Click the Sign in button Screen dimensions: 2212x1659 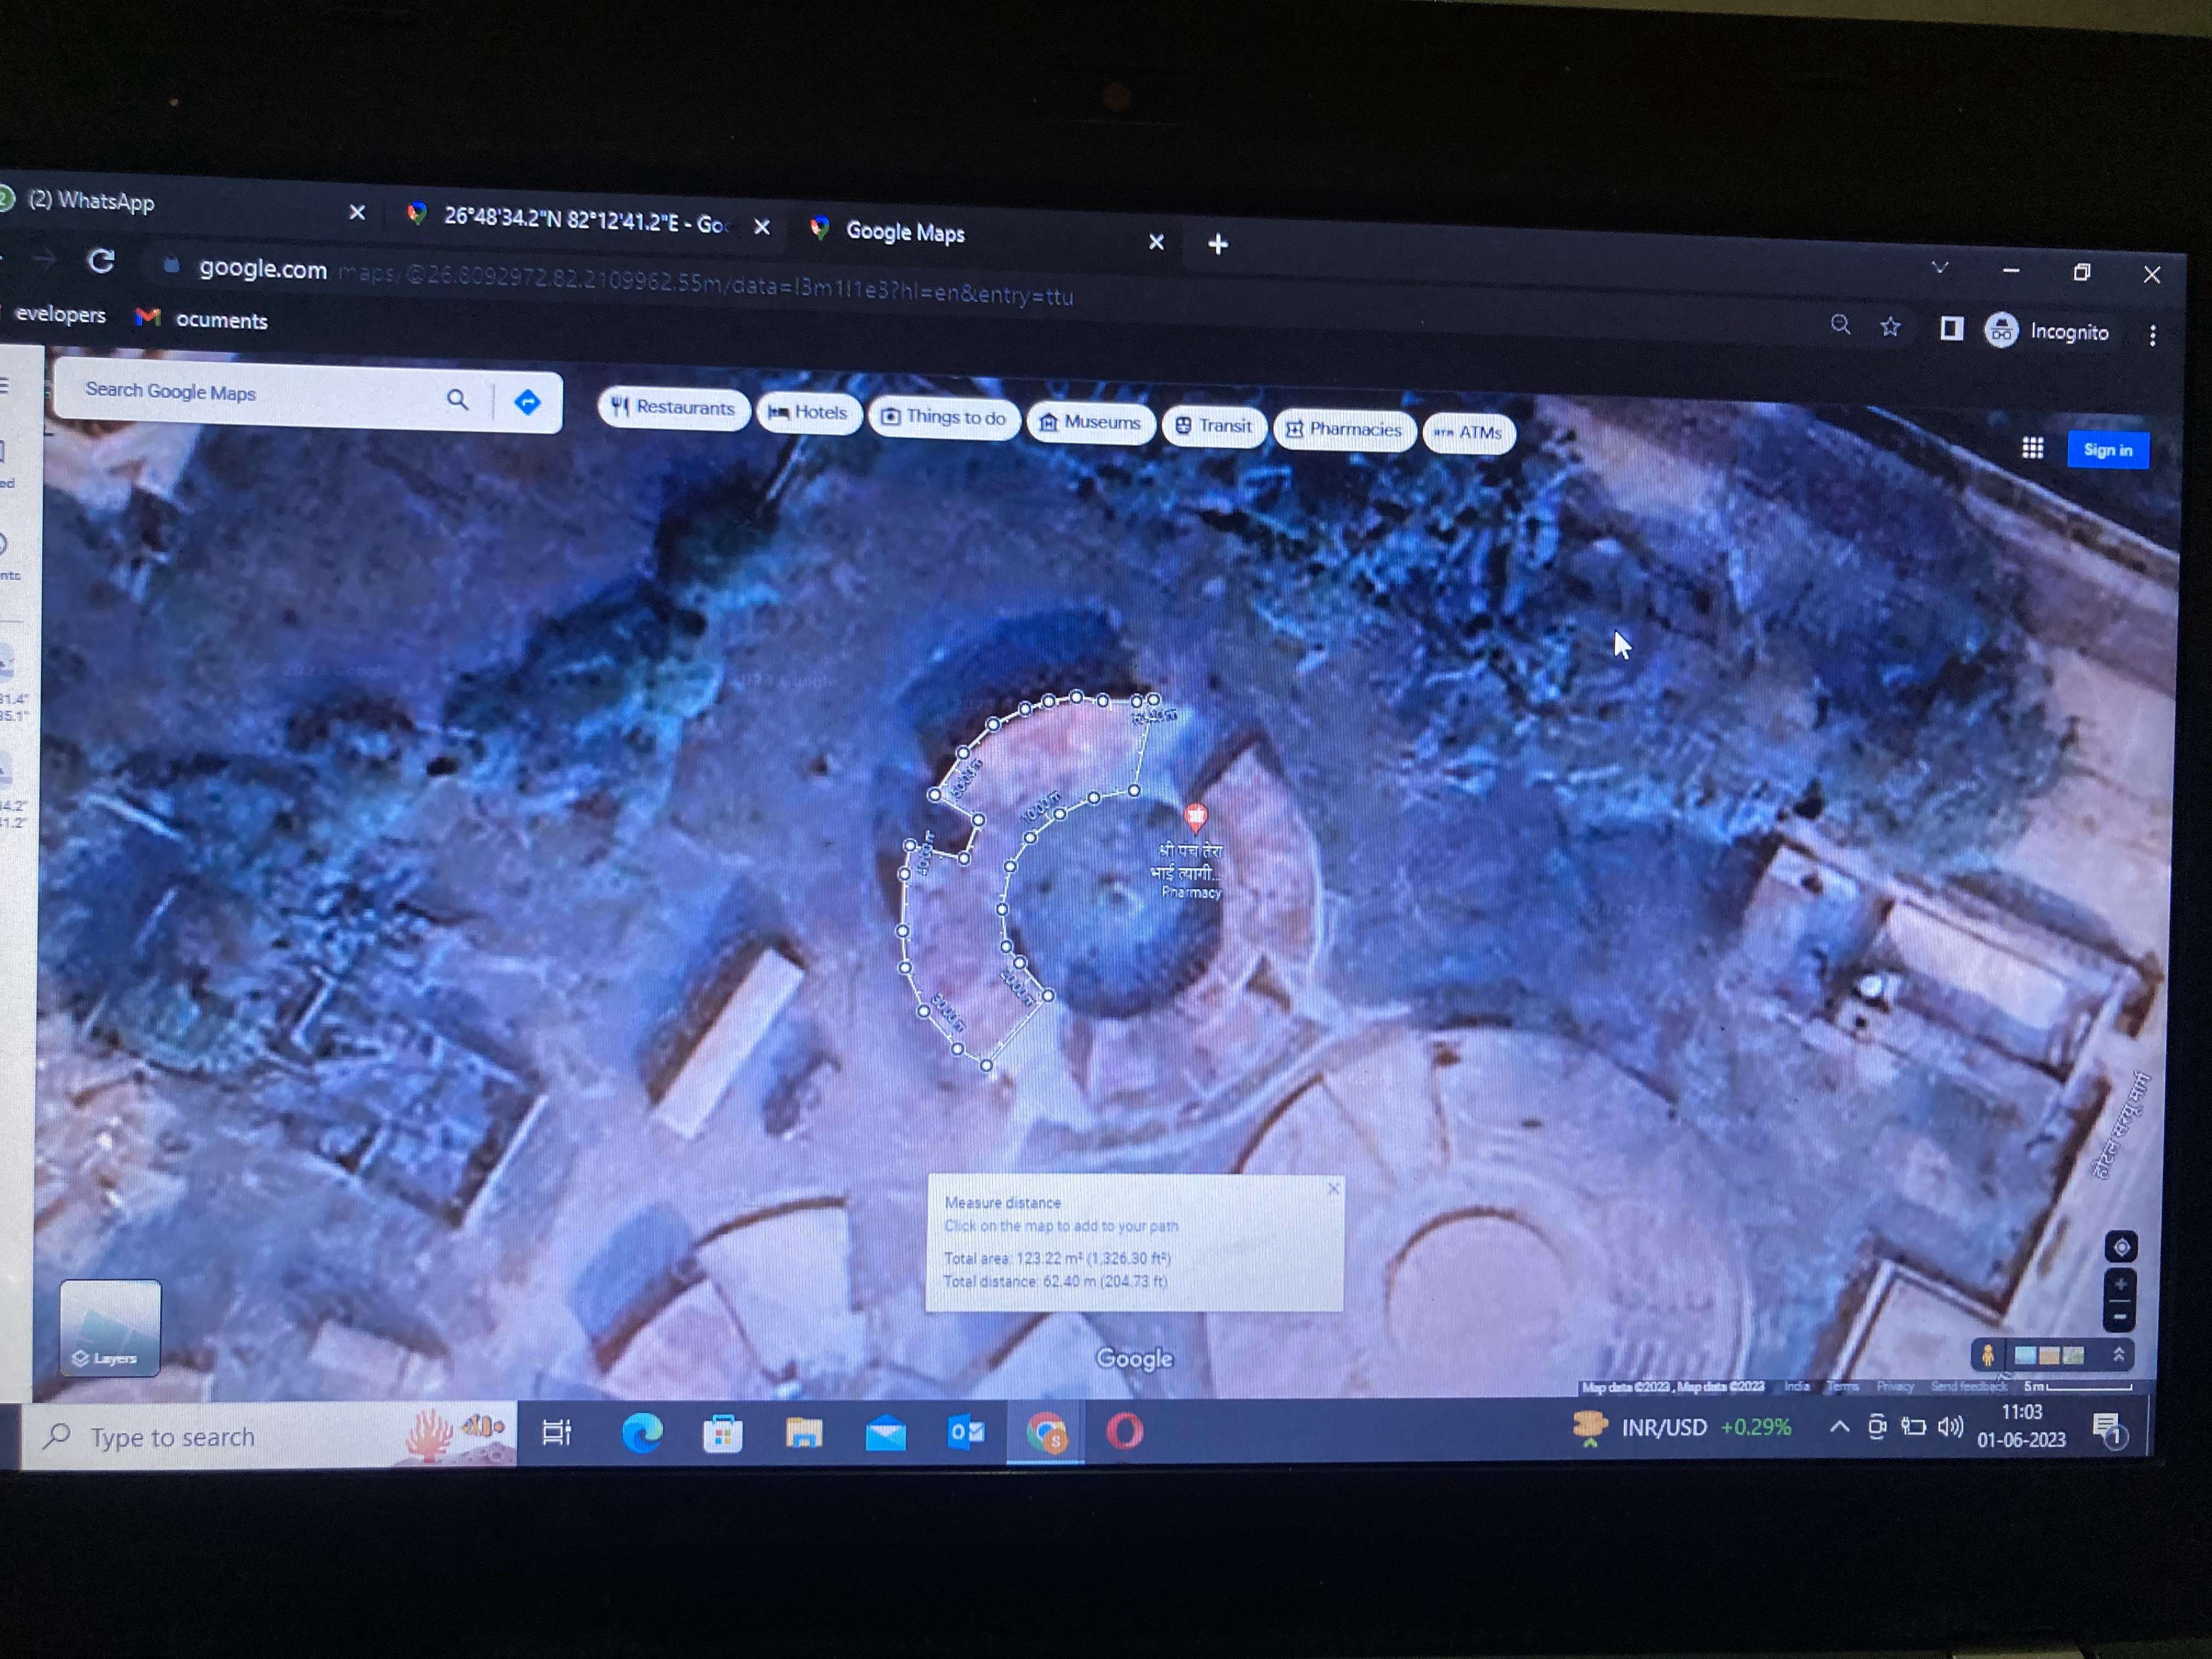point(2107,450)
